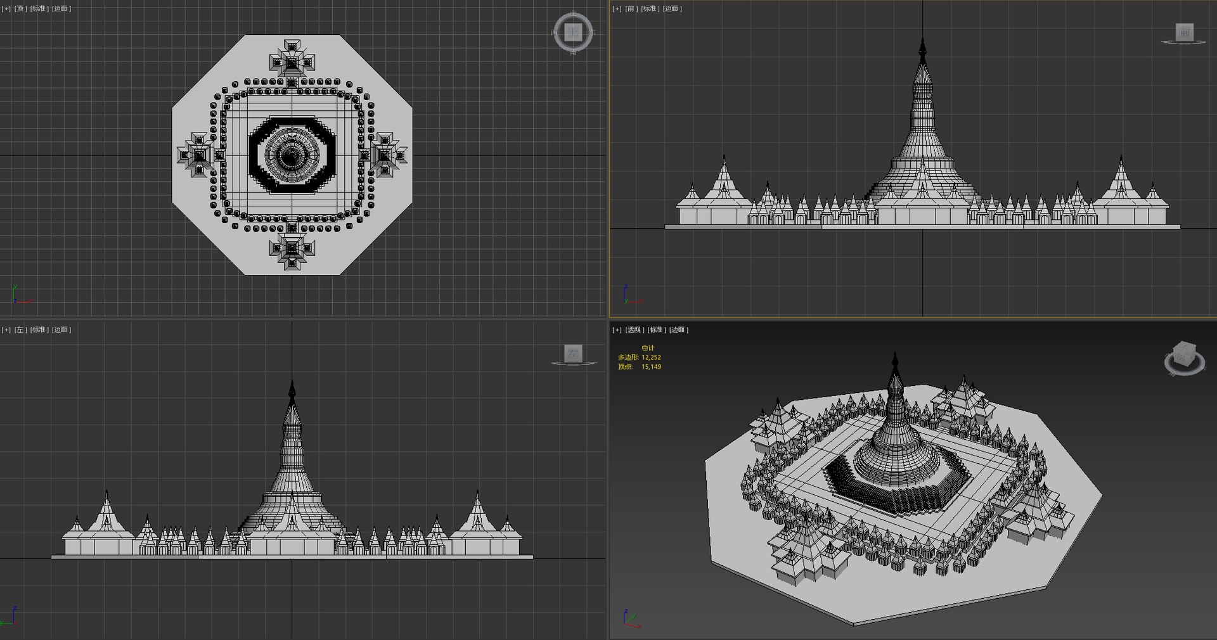1217x640 pixels.
Task: Open the [标准] menu in the left viewport
Action: click(x=39, y=330)
